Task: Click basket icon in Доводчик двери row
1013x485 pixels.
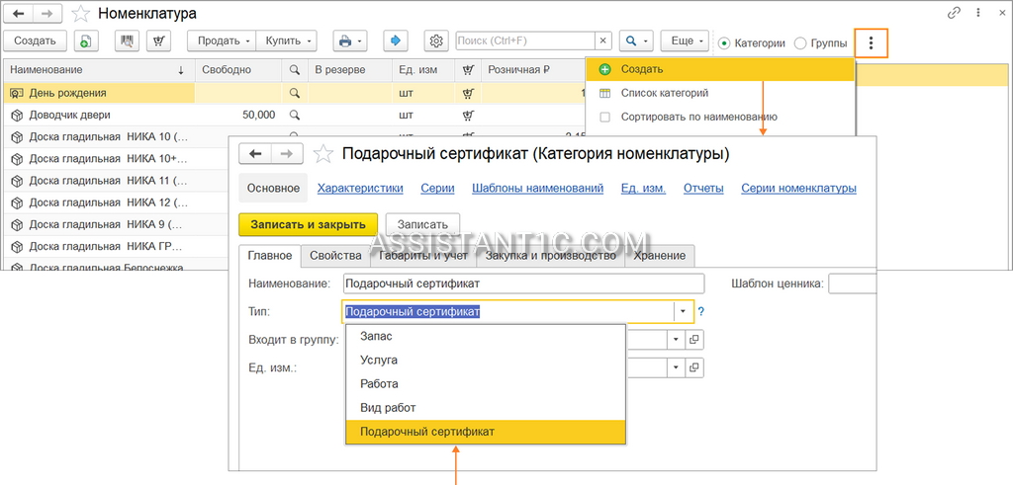Action: [x=468, y=115]
